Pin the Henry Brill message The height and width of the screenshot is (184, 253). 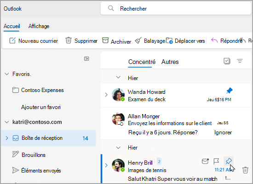coord(229,161)
